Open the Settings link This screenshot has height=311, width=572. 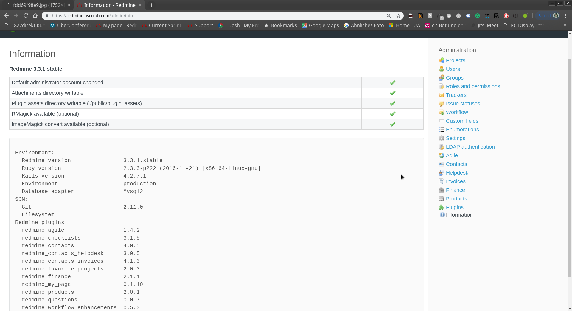point(456,138)
